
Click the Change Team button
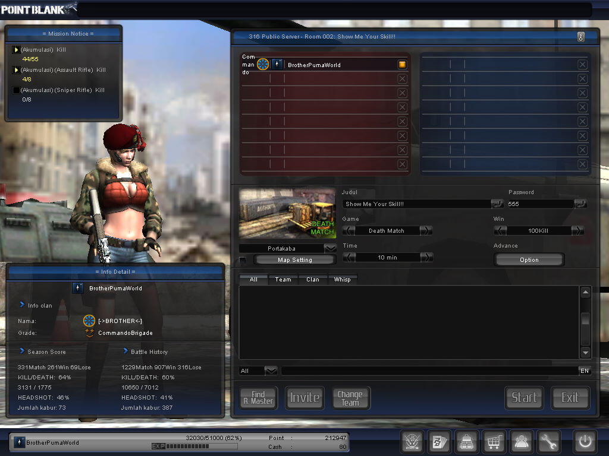[x=351, y=398]
